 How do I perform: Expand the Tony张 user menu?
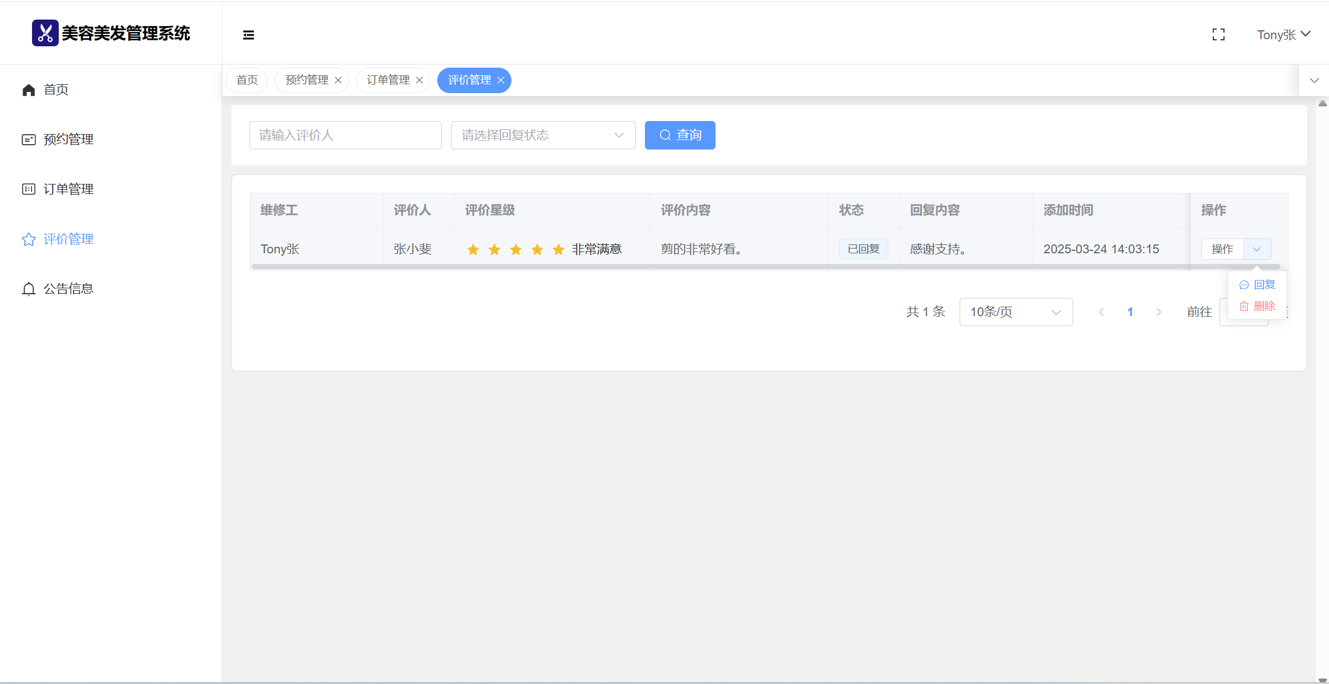pyautogui.click(x=1283, y=35)
